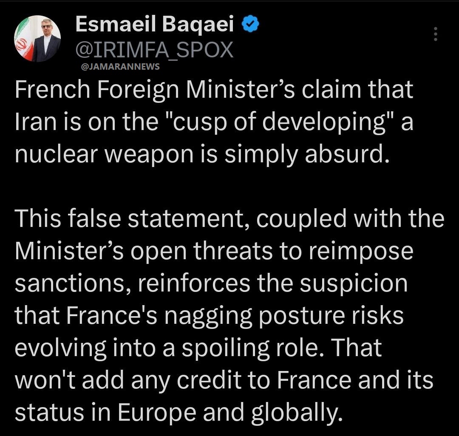Select the "French Foreign Minister's claim that" line
Image resolution: width=459 pixels, height=436 pixels.
[x=214, y=90]
